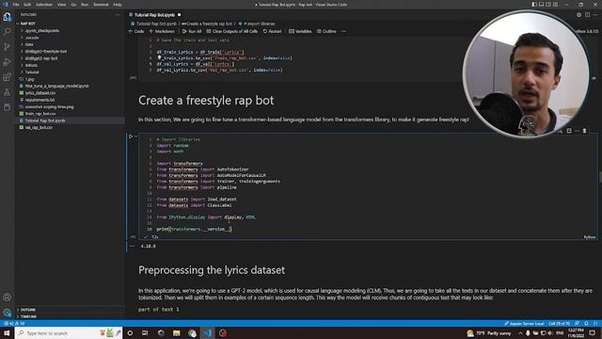Open Task View on the taskbar
Viewport: 602px width, 339px height.
145,332
